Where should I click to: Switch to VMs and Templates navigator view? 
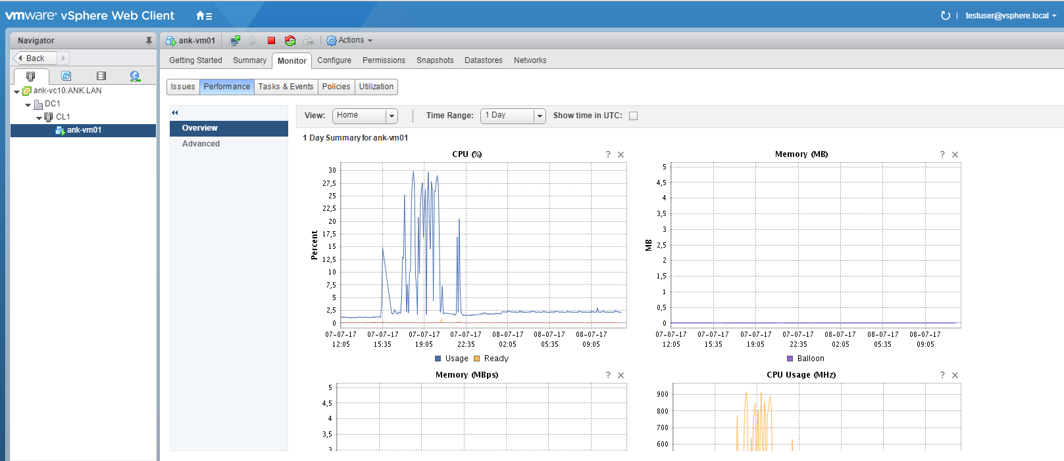(x=66, y=76)
